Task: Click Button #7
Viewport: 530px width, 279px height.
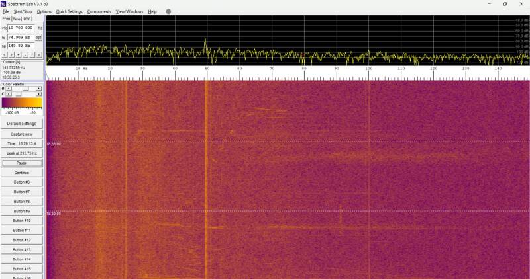Action: pyautogui.click(x=22, y=192)
